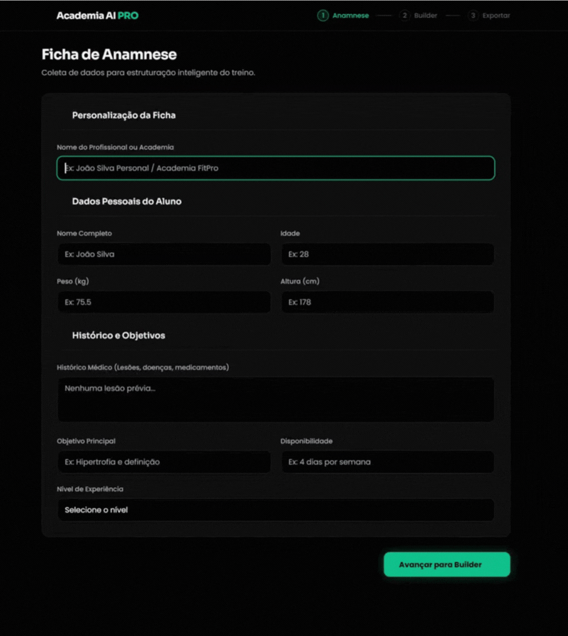Click into the Nome Completo field

164,254
